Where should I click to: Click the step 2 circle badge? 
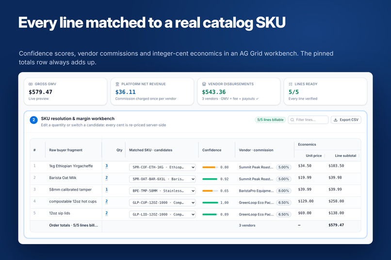[33, 120]
